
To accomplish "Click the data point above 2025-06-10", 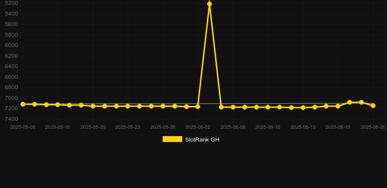I will click(x=268, y=107).
